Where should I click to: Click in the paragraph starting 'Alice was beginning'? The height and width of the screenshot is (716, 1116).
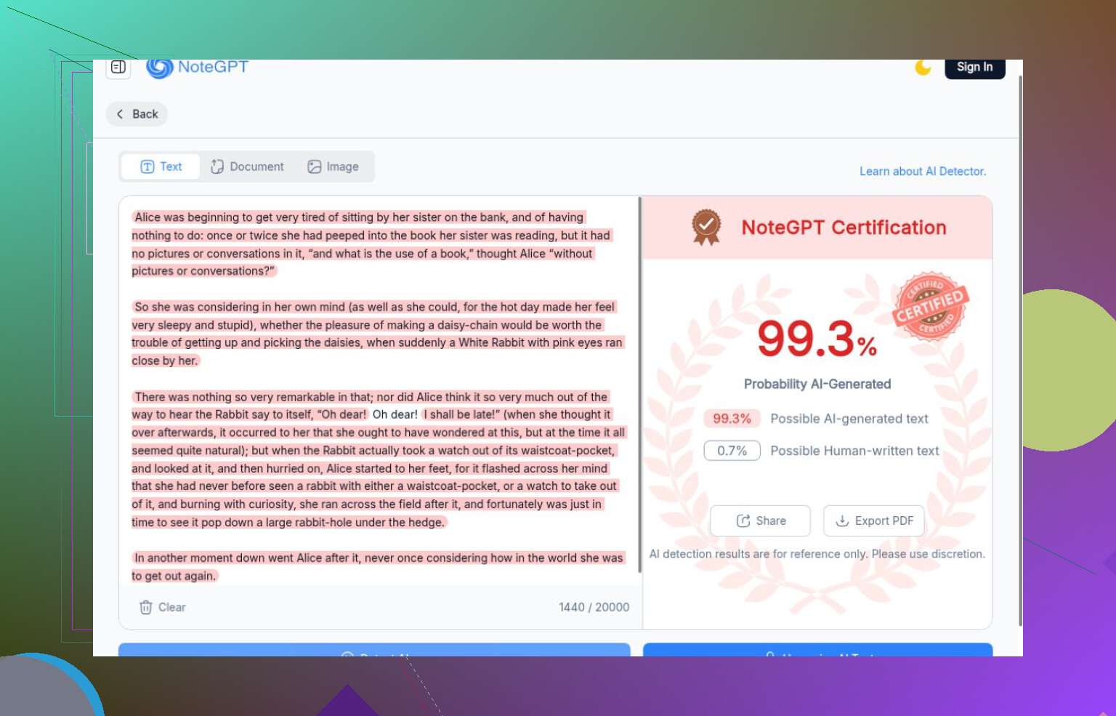point(371,244)
